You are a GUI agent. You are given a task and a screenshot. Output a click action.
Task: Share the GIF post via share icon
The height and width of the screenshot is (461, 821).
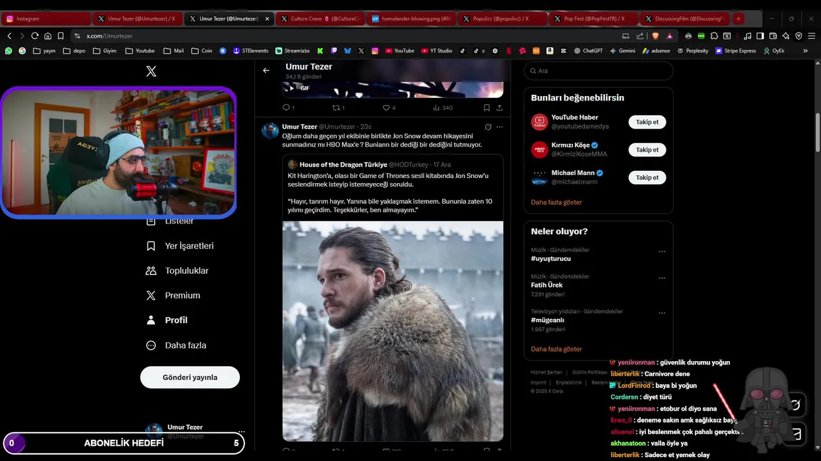point(500,108)
